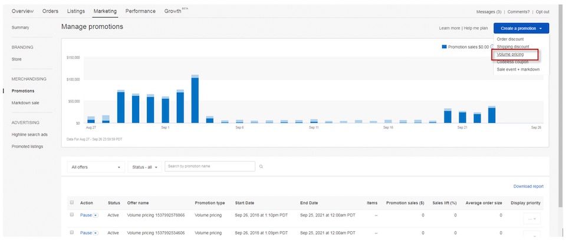The height and width of the screenshot is (243, 566).
Task: Open Messages (3) link
Action: 489,12
